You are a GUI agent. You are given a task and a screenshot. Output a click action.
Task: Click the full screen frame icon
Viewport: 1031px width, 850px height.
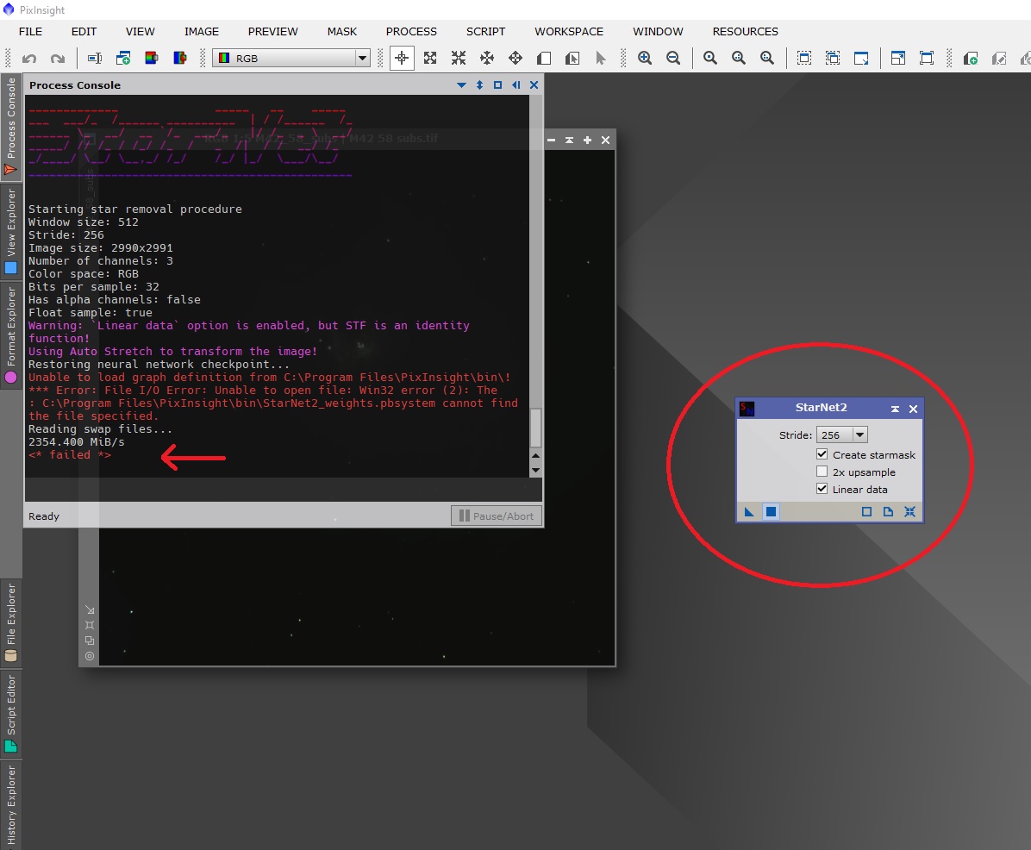927,59
